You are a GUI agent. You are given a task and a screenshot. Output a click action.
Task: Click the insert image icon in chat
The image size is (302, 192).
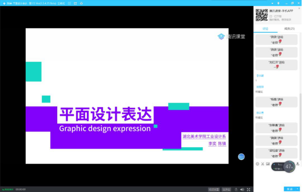click(x=268, y=164)
